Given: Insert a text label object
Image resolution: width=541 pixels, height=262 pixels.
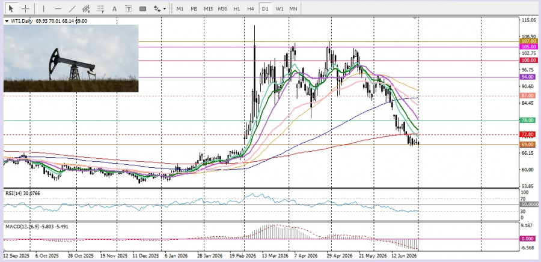Looking at the screenshot, I should 129,8.
